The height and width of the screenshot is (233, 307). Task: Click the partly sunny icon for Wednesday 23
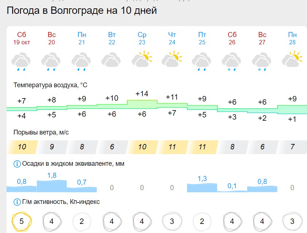141,60
